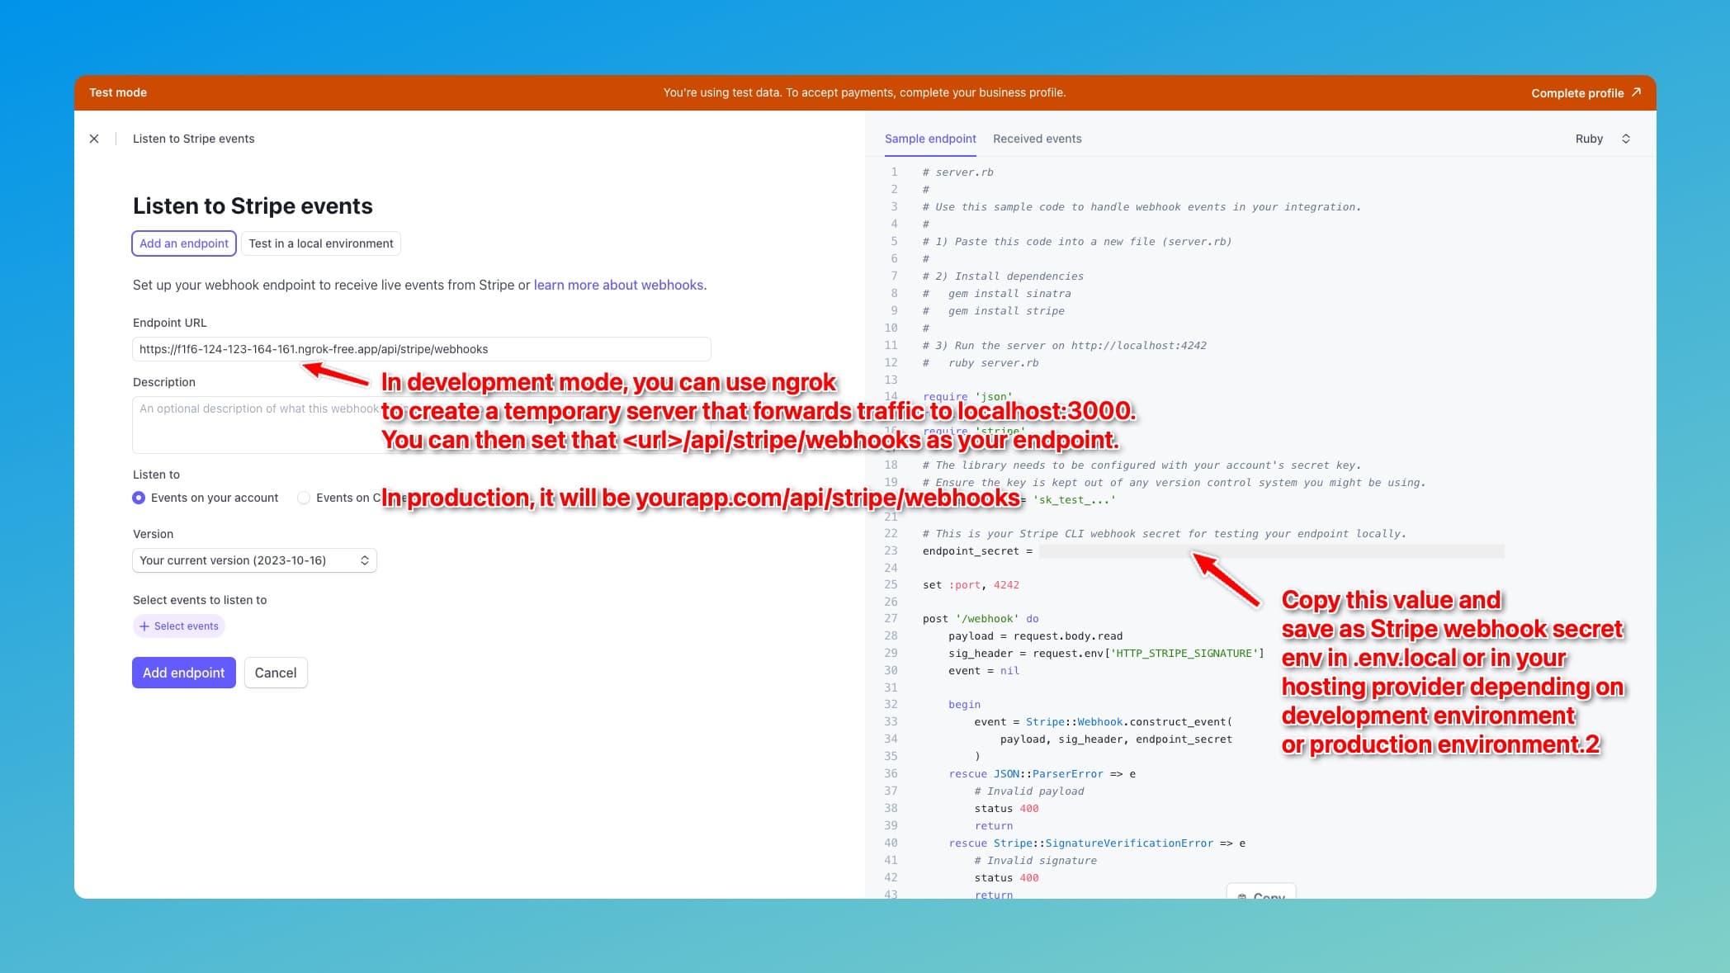
Task: Open the Sample endpoint tab
Action: [930, 139]
